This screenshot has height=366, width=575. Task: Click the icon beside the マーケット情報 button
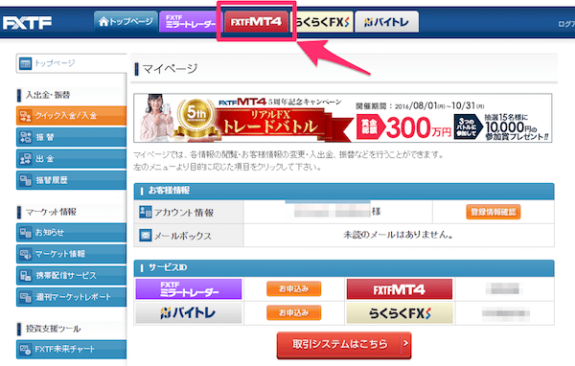click(25, 254)
